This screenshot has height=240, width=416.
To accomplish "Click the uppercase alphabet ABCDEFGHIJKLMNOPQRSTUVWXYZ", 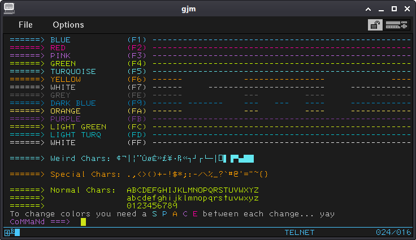I will point(193,190).
